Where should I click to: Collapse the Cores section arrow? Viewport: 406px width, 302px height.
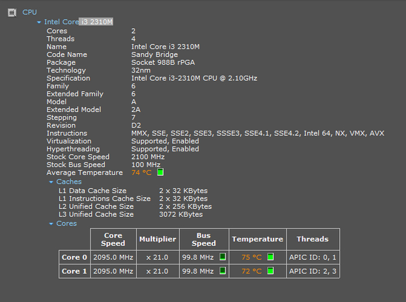coord(51,224)
